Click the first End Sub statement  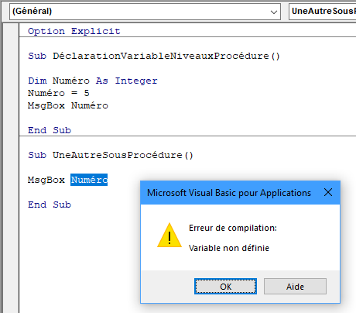pos(50,130)
